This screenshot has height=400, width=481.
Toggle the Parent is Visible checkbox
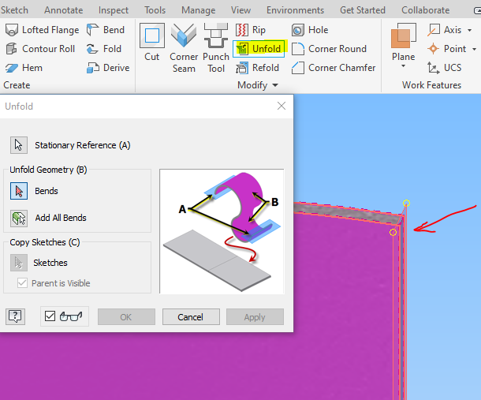pos(22,282)
